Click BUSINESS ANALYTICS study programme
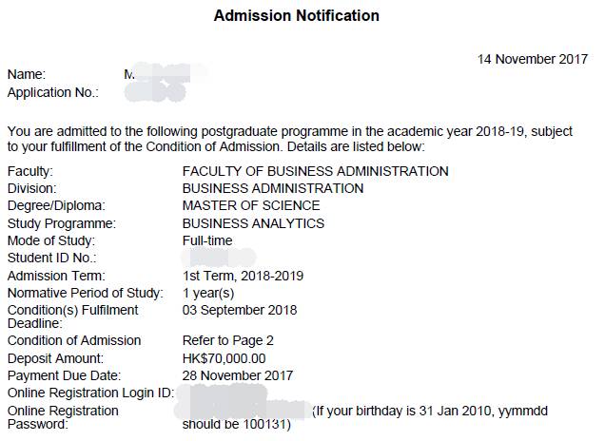 pyautogui.click(x=253, y=223)
